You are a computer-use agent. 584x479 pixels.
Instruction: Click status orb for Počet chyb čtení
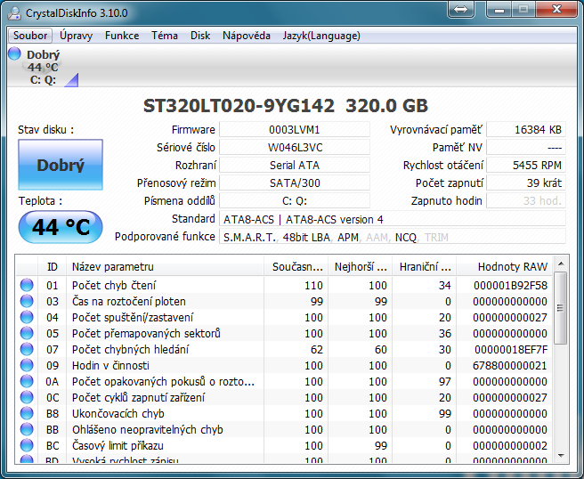click(27, 285)
